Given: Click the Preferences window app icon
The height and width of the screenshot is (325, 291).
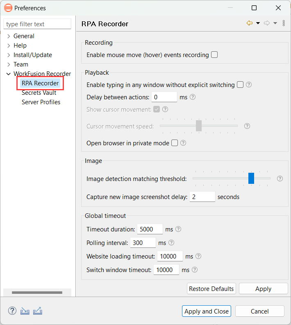Looking at the screenshot, I should (8, 8).
